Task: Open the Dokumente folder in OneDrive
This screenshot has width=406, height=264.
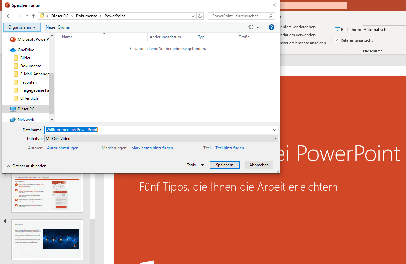Action: coord(31,66)
